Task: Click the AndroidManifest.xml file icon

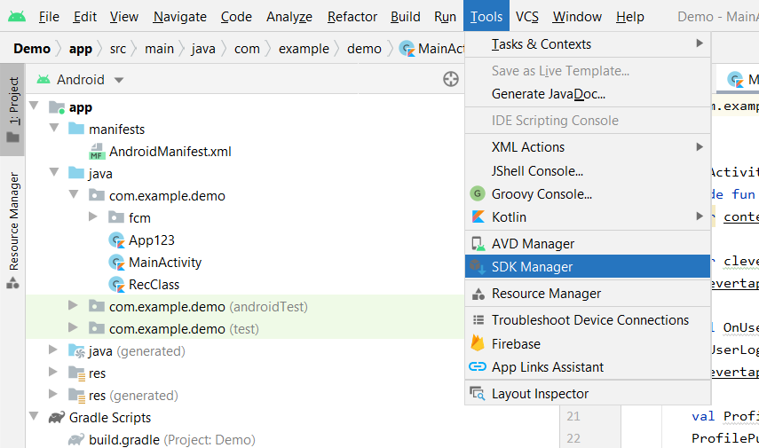Action: tap(98, 152)
